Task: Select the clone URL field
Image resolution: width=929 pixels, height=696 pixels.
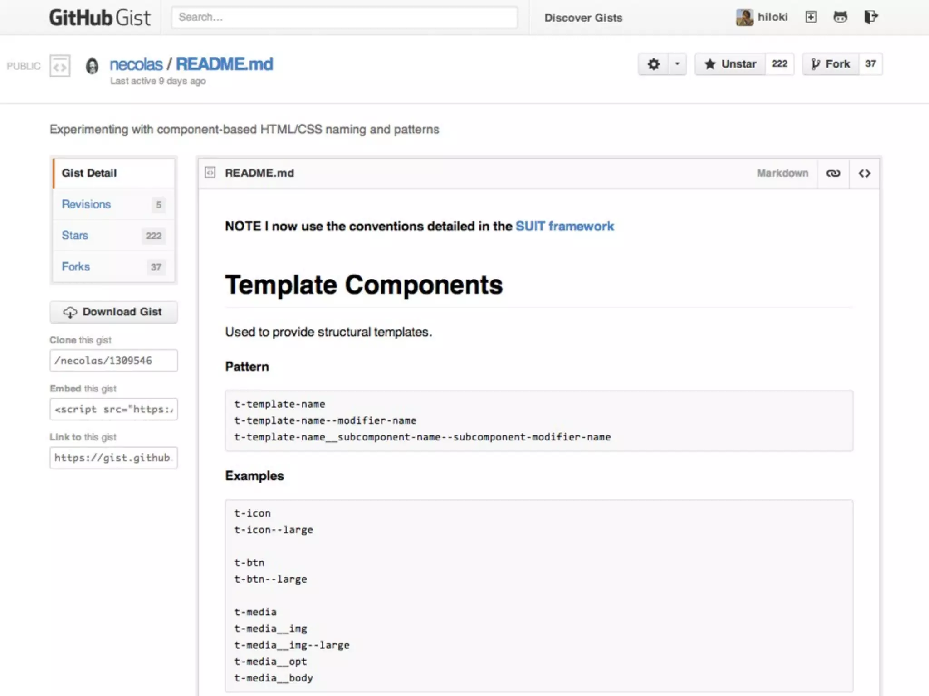Action: [113, 361]
